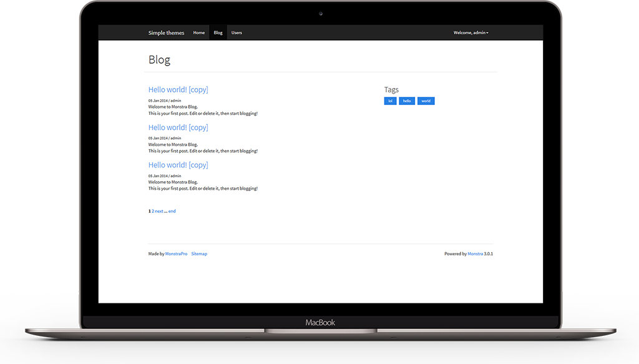Open the Welcome, admin dropdown menu
The image size is (639, 364).
(471, 32)
